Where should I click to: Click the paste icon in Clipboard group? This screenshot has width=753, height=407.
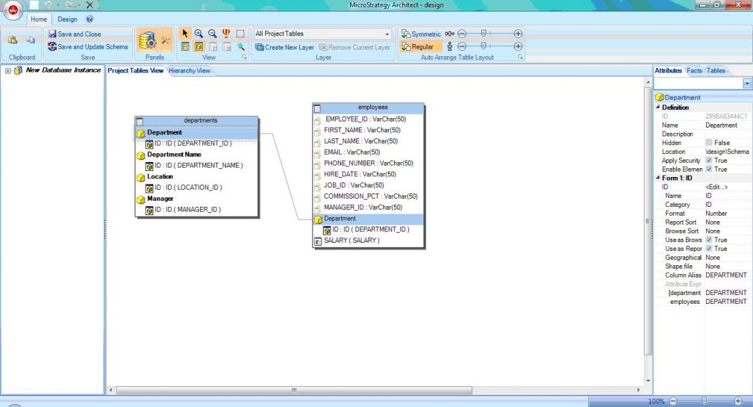13,40
